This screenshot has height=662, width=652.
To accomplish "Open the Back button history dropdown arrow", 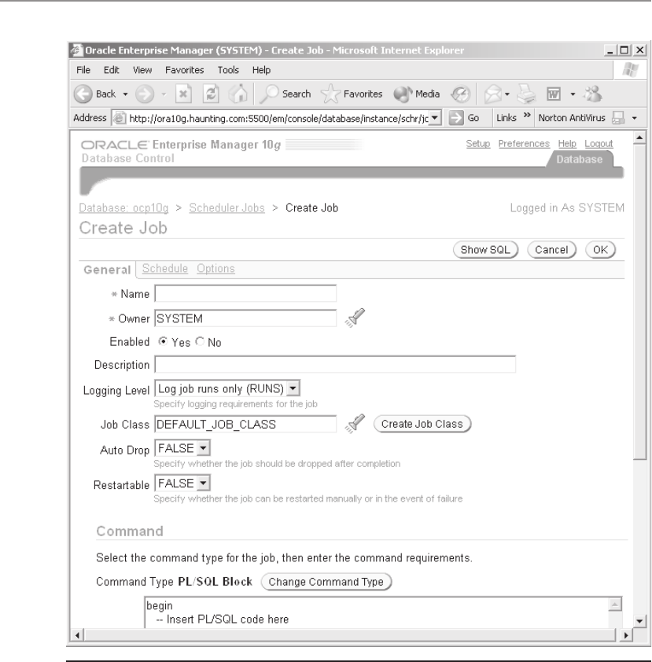I will click(x=125, y=94).
